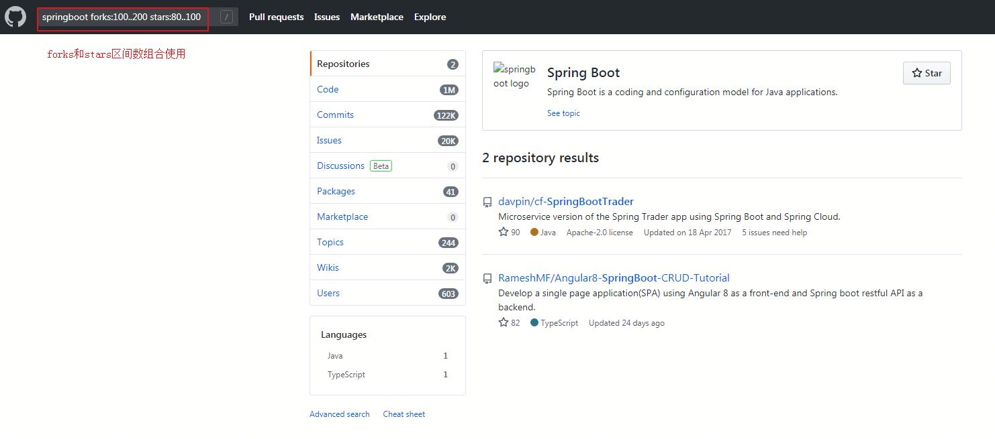The image size is (995, 439).
Task: Click the springboot logo image
Action: tap(514, 76)
